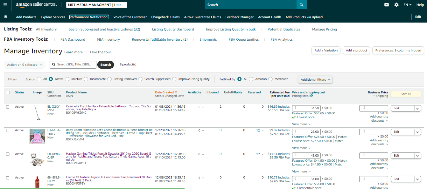Check the Casabella scrubber row checkbox

coord(8,107)
